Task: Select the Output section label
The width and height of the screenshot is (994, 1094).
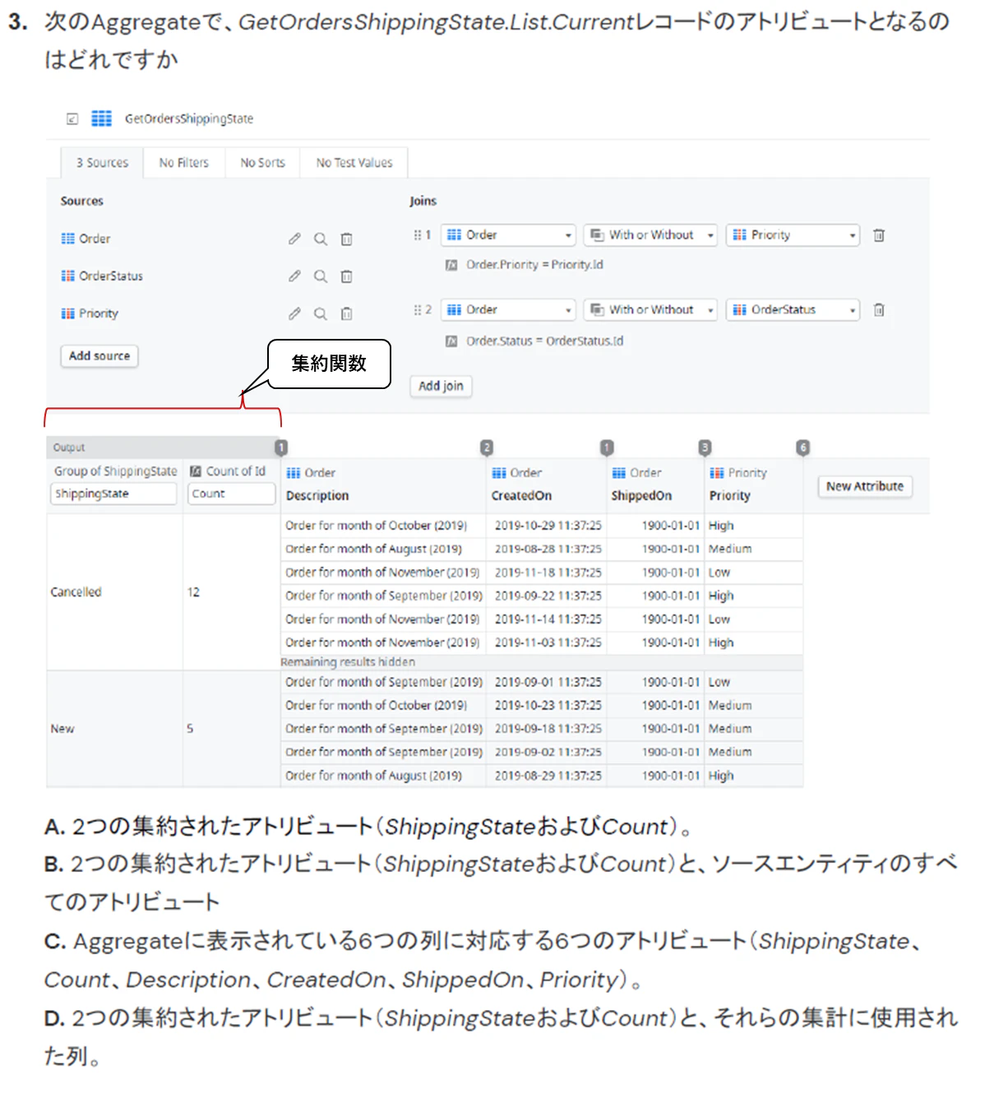Action: (69, 447)
